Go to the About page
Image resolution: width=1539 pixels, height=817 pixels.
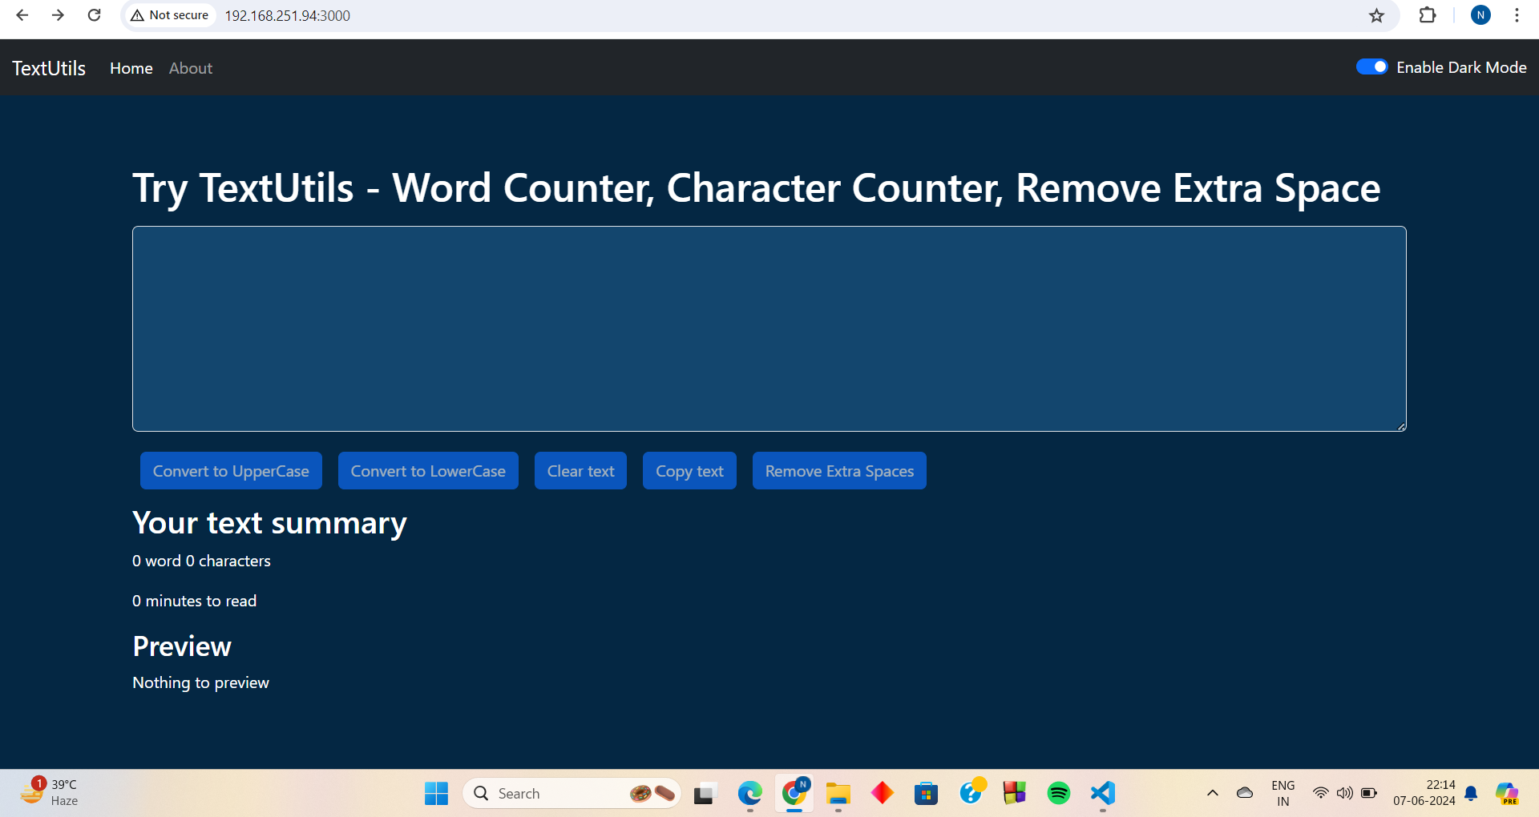click(191, 68)
